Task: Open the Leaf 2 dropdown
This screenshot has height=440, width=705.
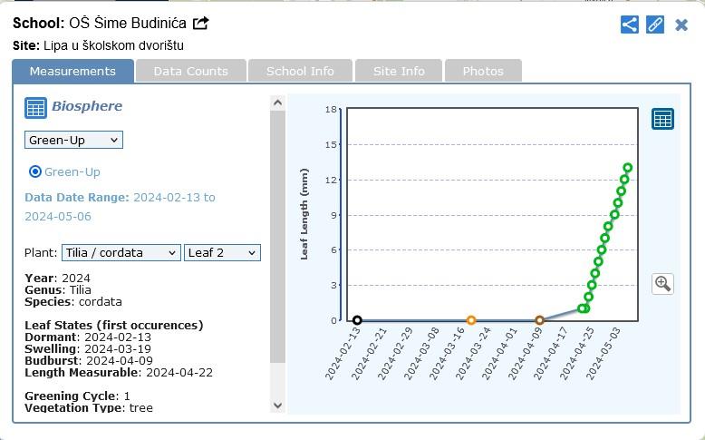Action: pos(222,253)
